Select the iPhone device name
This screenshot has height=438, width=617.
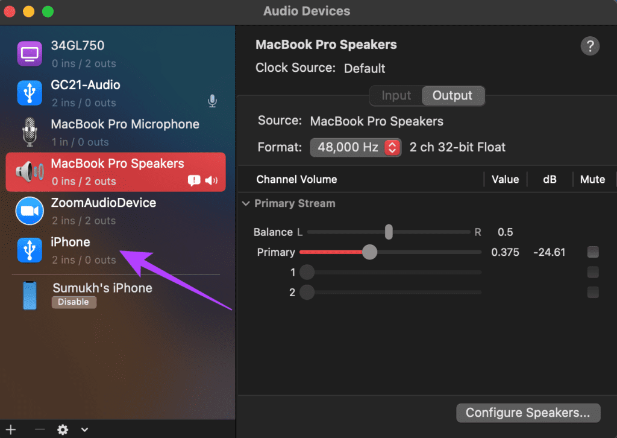[x=70, y=243]
